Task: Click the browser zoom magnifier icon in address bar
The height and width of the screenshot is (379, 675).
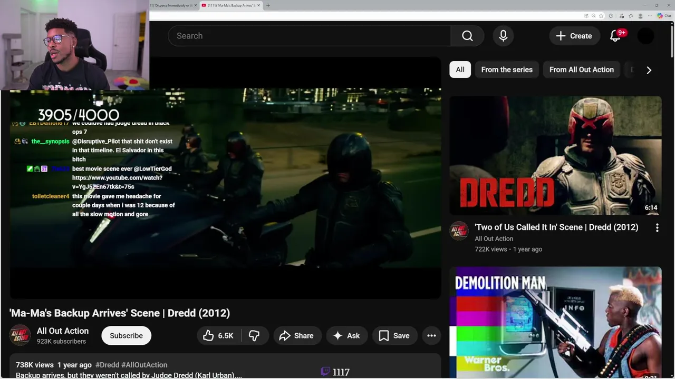Action: click(x=594, y=16)
